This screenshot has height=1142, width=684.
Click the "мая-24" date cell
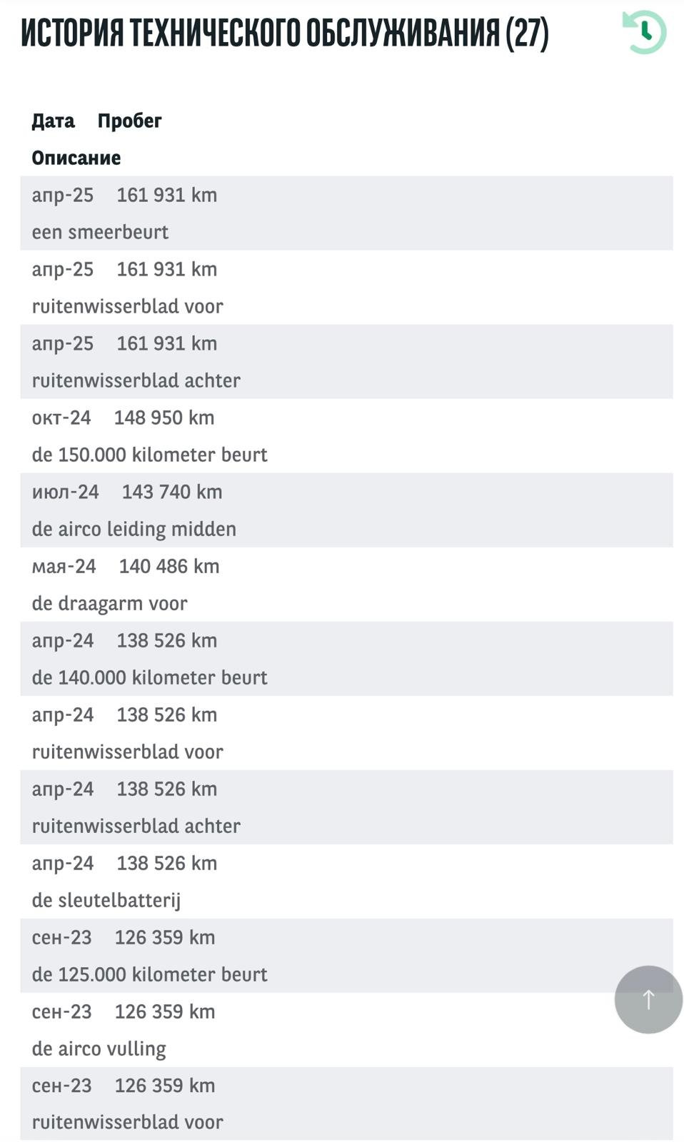[64, 566]
